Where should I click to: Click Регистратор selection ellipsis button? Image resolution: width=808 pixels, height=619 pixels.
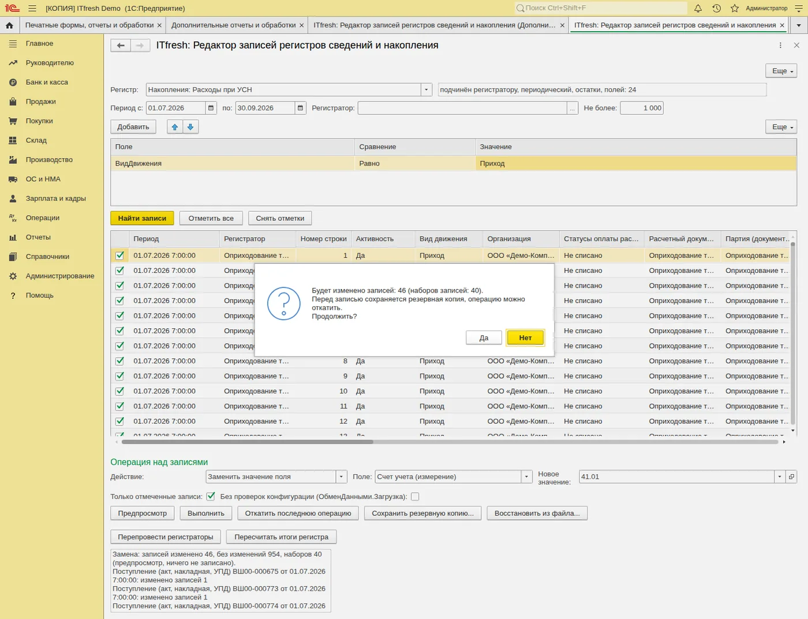[x=573, y=108]
